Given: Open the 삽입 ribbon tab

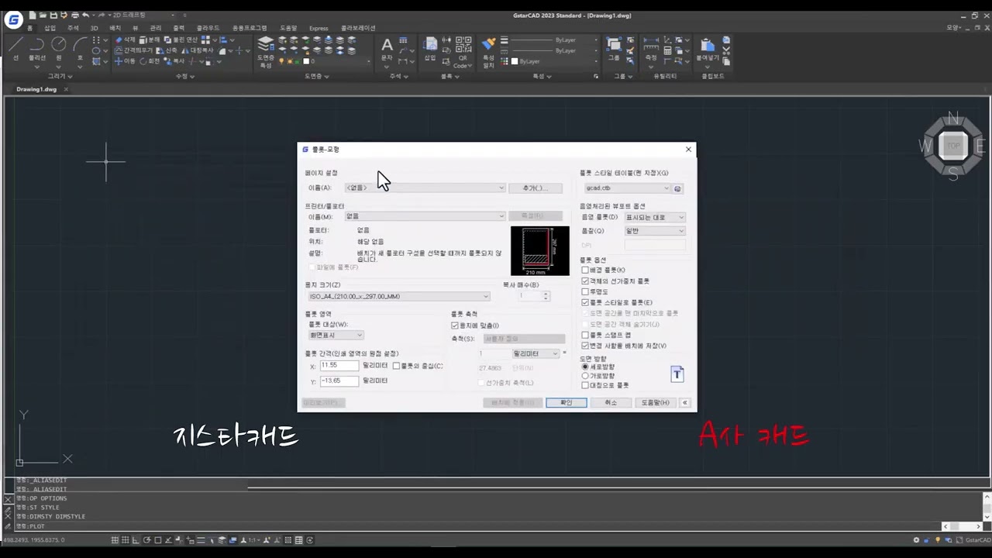Looking at the screenshot, I should click(50, 28).
